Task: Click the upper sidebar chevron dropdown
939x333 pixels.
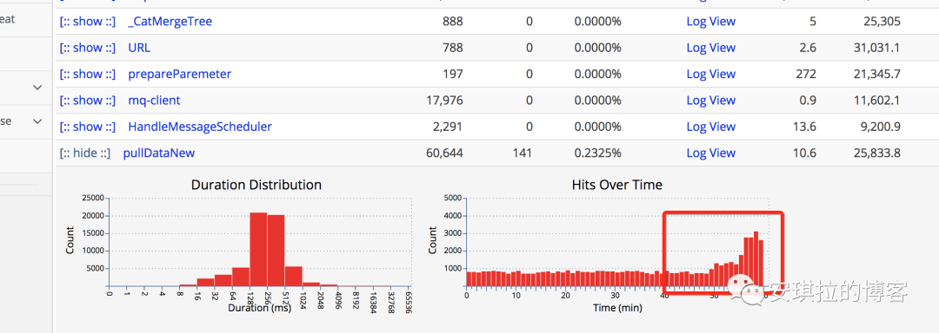Action: coord(37,87)
